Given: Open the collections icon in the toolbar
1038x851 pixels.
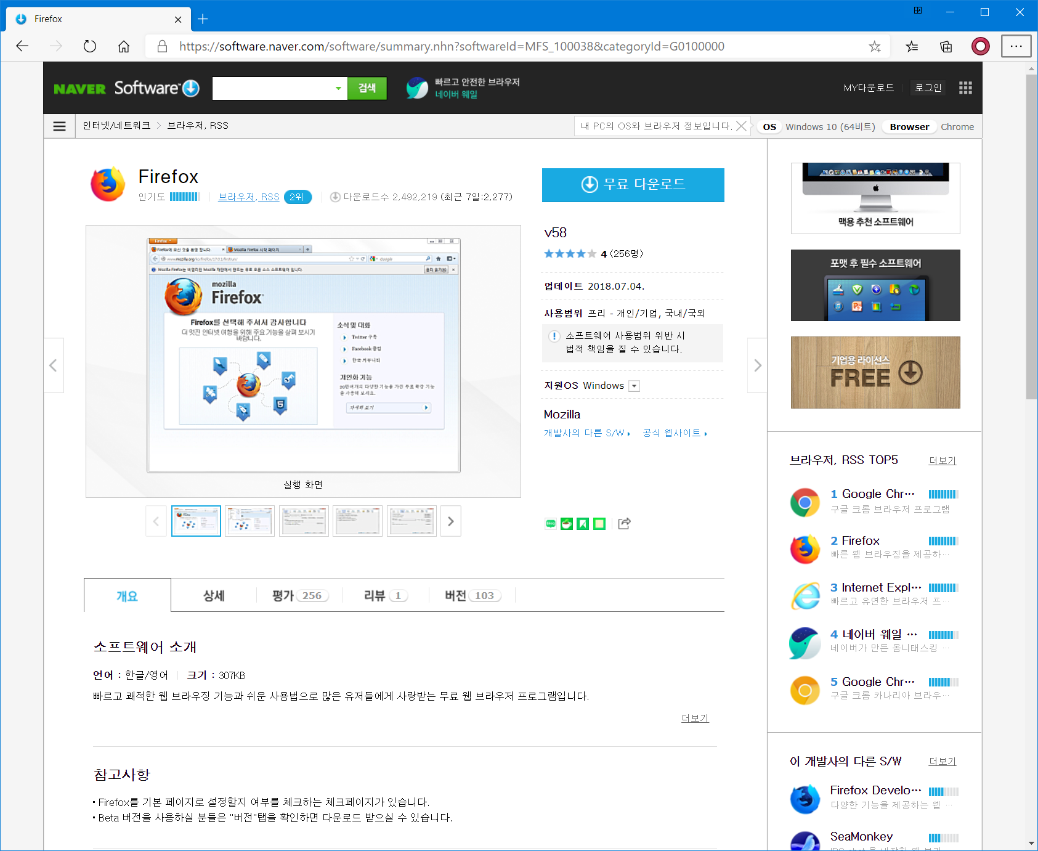Looking at the screenshot, I should [946, 46].
